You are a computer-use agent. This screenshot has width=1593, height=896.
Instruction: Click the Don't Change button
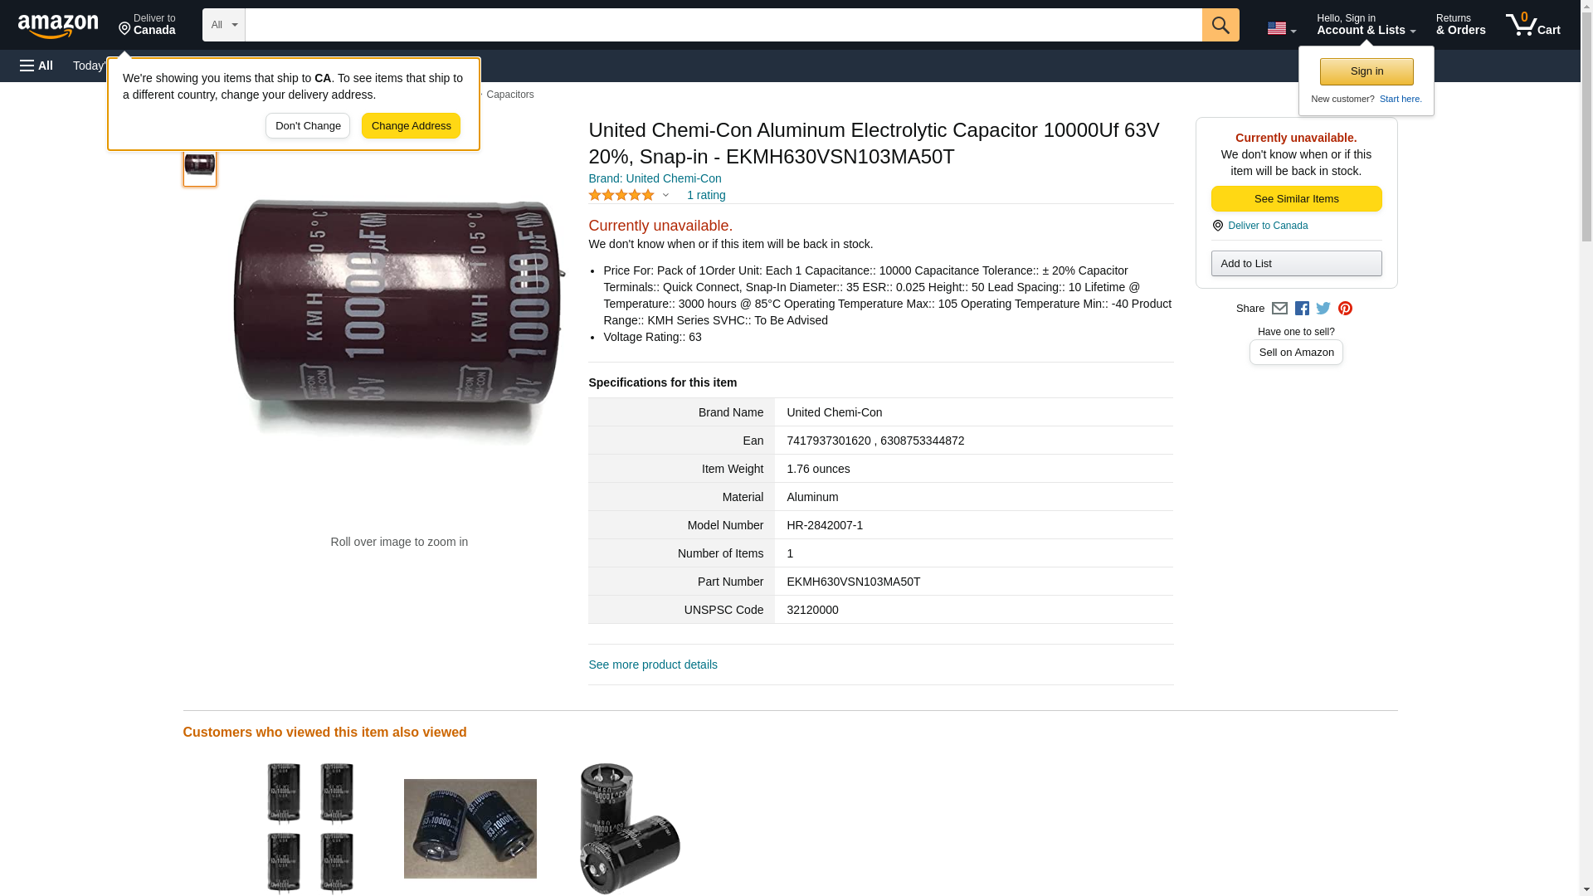tap(308, 126)
